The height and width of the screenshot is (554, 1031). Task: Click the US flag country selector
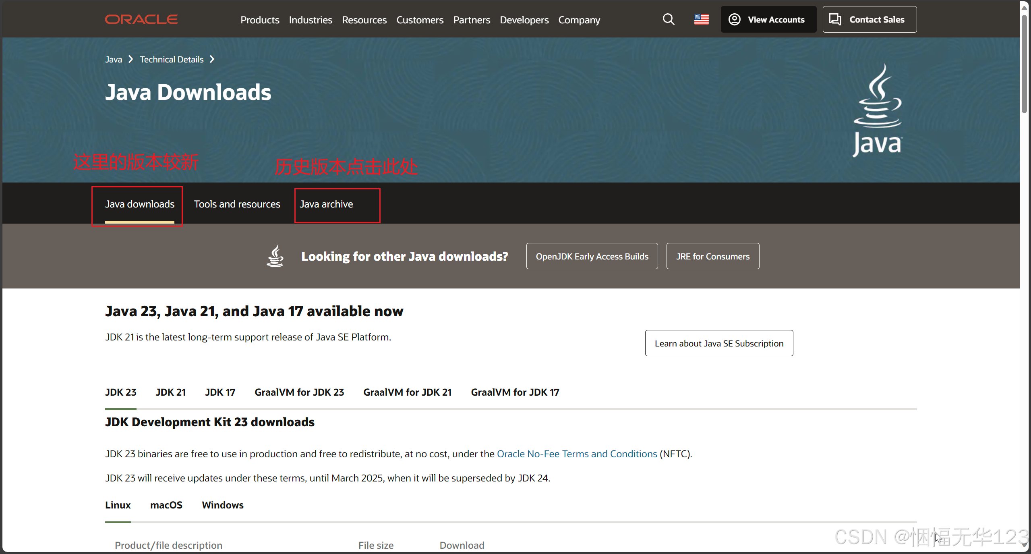pos(701,19)
